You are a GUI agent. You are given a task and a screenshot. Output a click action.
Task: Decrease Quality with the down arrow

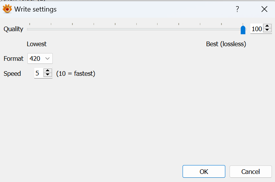click(x=267, y=31)
